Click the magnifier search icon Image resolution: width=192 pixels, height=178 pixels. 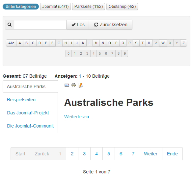click(x=10, y=25)
